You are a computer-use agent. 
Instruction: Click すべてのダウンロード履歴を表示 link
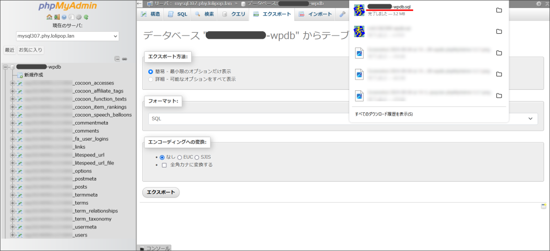point(382,114)
